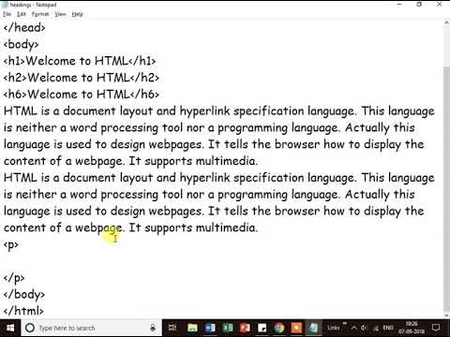Open Word from the taskbar
Image resolution: width=450 pixels, height=337 pixels.
210,328
